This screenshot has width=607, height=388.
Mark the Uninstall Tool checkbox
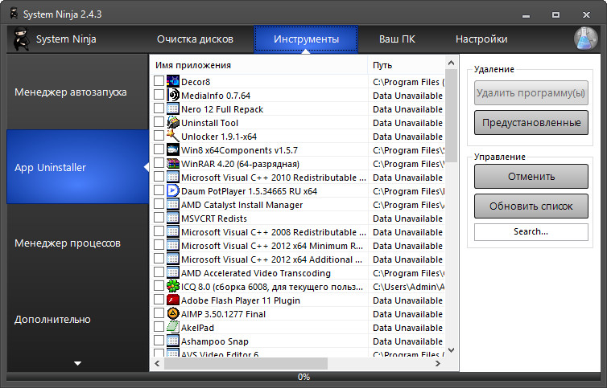159,122
